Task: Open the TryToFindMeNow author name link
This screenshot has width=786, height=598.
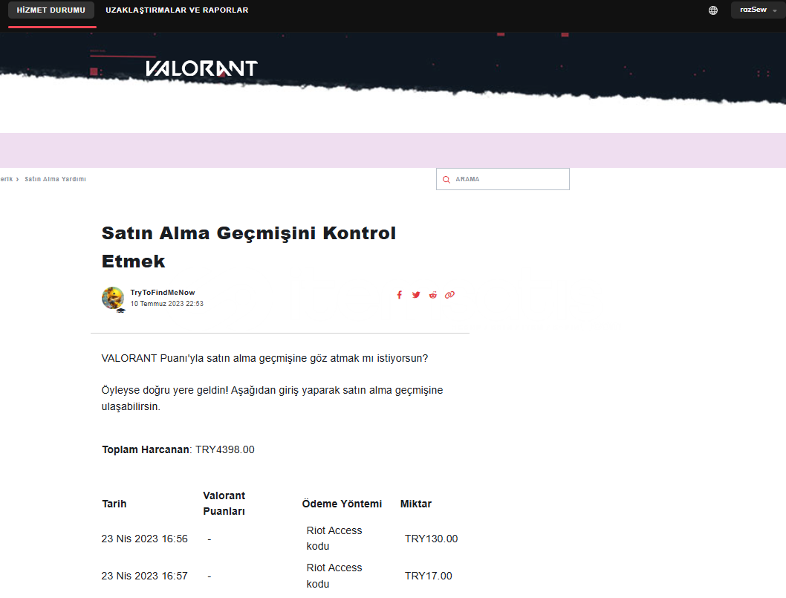Action: [163, 293]
